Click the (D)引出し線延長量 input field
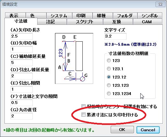Screen dimensions: 167x137 [22, 76]
